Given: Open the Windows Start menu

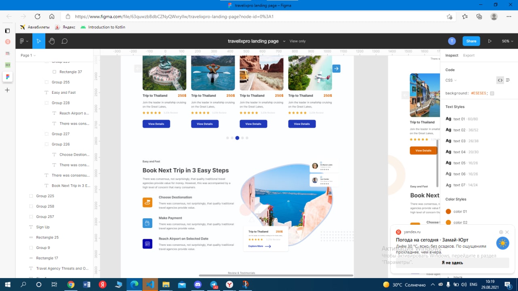Looking at the screenshot, I should 7,285.
